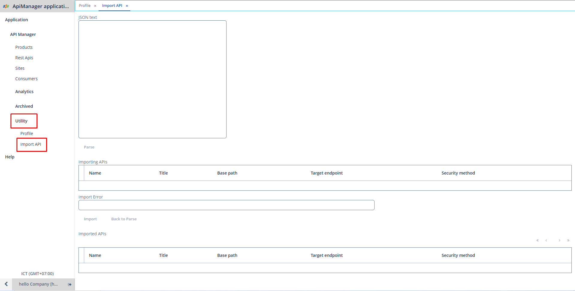Close the Import API tab
The width and height of the screenshot is (575, 291).
(127, 6)
